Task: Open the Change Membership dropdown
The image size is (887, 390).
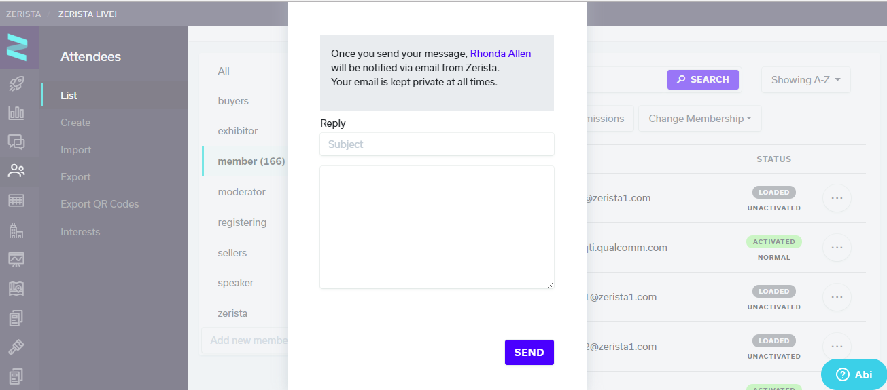Action: tap(699, 119)
